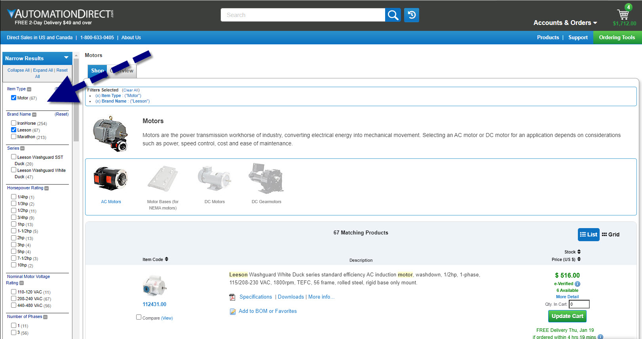The image size is (642, 339).
Task: Open the search history icon
Action: tap(412, 15)
